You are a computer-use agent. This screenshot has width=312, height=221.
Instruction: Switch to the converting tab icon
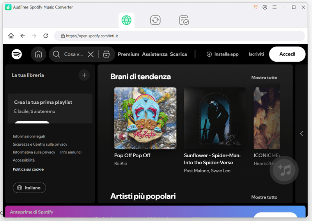tap(155, 20)
